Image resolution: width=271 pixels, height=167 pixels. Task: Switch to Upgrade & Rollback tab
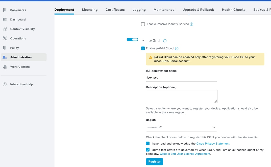[198, 10]
